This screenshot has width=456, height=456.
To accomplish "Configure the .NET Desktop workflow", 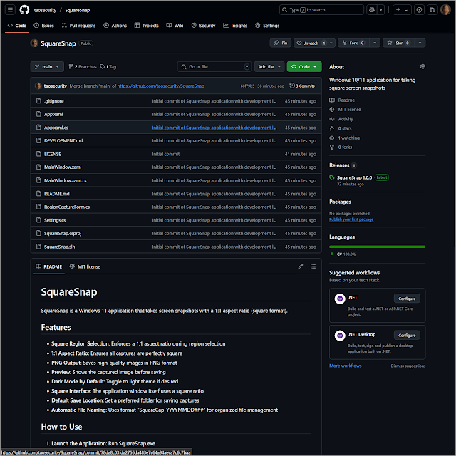I will tap(407, 336).
